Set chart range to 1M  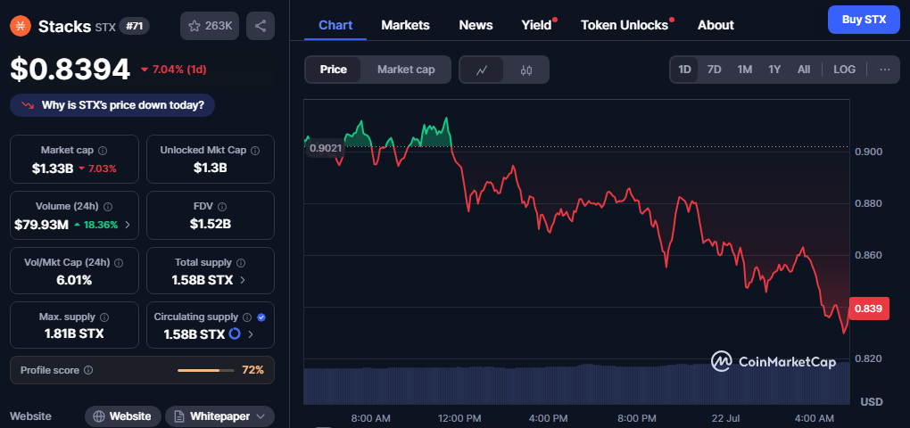point(745,70)
